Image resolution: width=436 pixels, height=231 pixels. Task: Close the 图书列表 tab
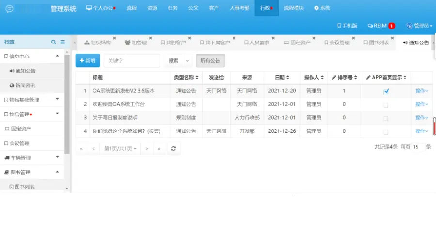point(392,38)
